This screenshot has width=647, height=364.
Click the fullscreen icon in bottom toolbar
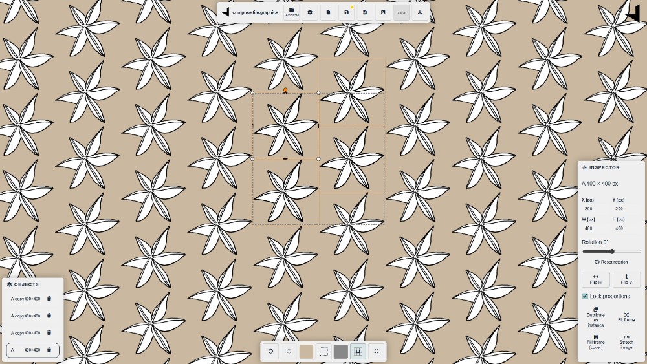377,351
